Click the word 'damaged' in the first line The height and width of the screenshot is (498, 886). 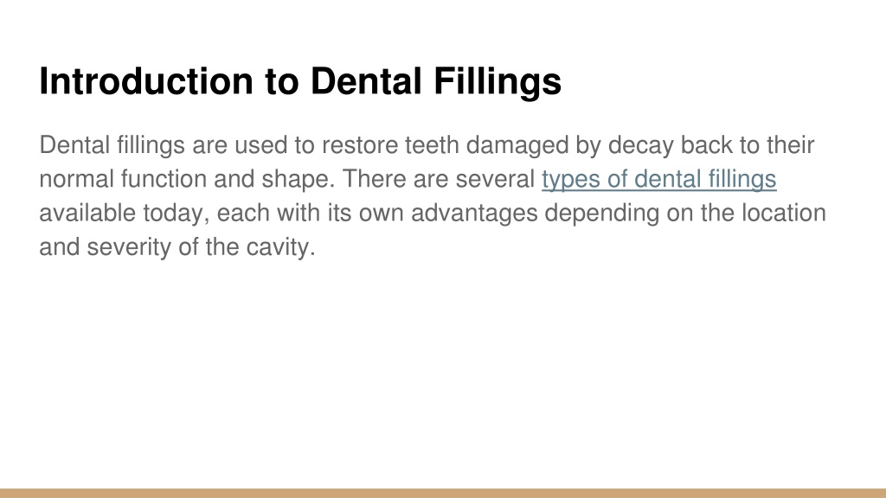pyautogui.click(x=517, y=145)
